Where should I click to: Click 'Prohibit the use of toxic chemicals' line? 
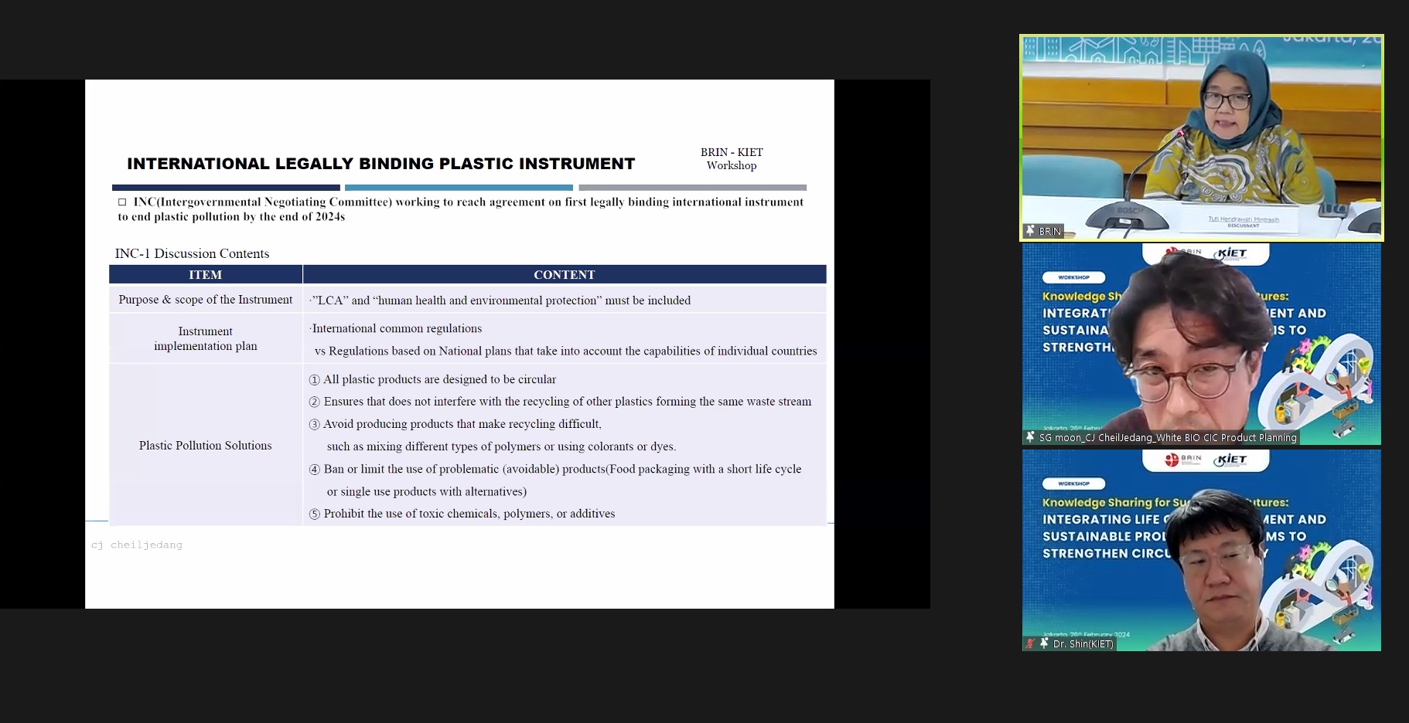(x=462, y=514)
